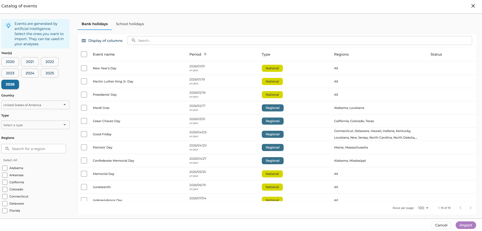Screen dimensions: 482x231
Task: Deselect the active 2026 year button
Action: [10, 84]
